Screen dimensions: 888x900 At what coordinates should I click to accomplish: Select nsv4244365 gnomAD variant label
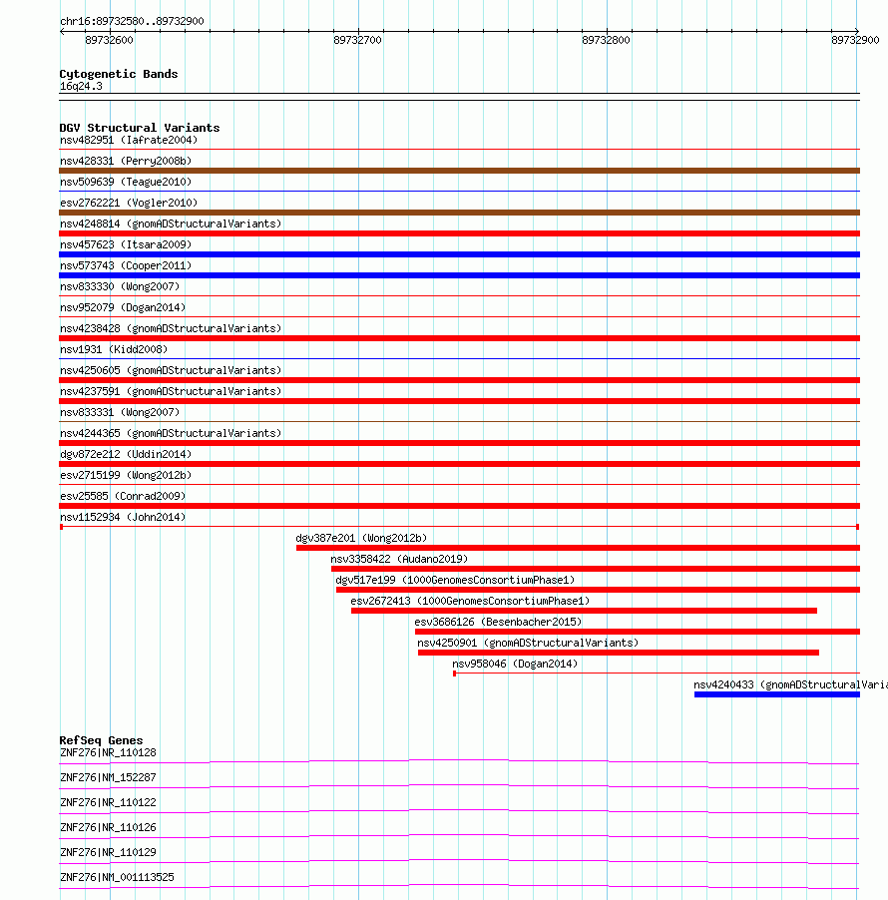pos(171,433)
